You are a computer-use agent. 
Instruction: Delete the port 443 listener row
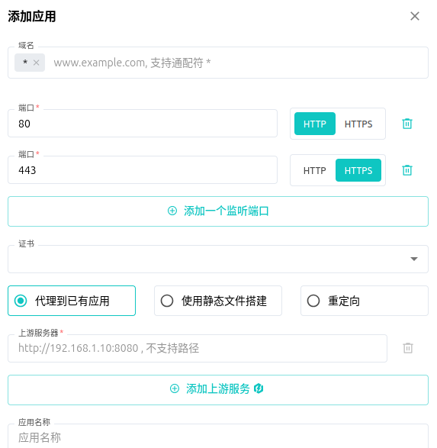click(407, 170)
